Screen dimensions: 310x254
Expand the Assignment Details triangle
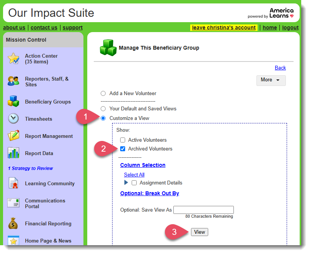126,183
